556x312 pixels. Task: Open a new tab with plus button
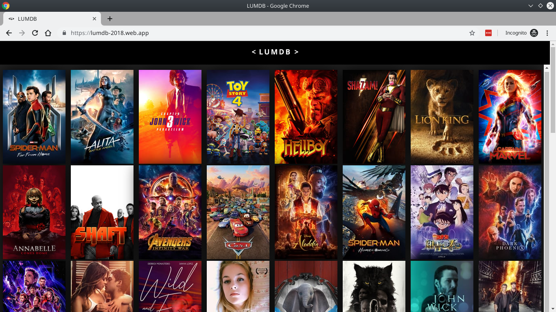pyautogui.click(x=110, y=19)
